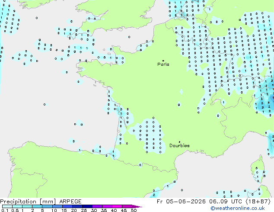This screenshot has width=274, height=212.
Task: Click the '06..09 UTC' time range text
Action: (226, 202)
